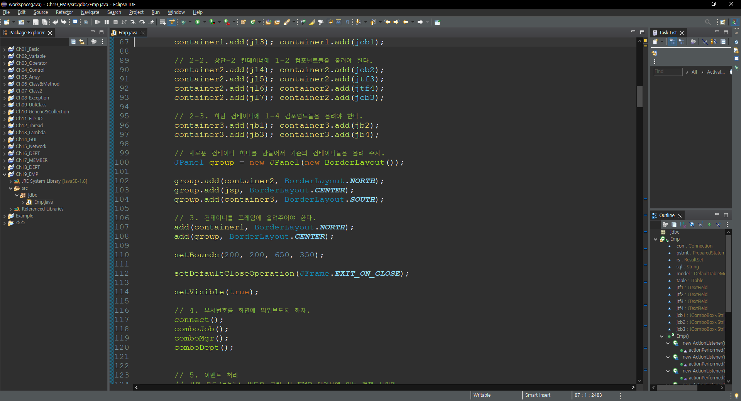Select the Task List tab
Screen dimensions: 741x401
(x=668, y=33)
